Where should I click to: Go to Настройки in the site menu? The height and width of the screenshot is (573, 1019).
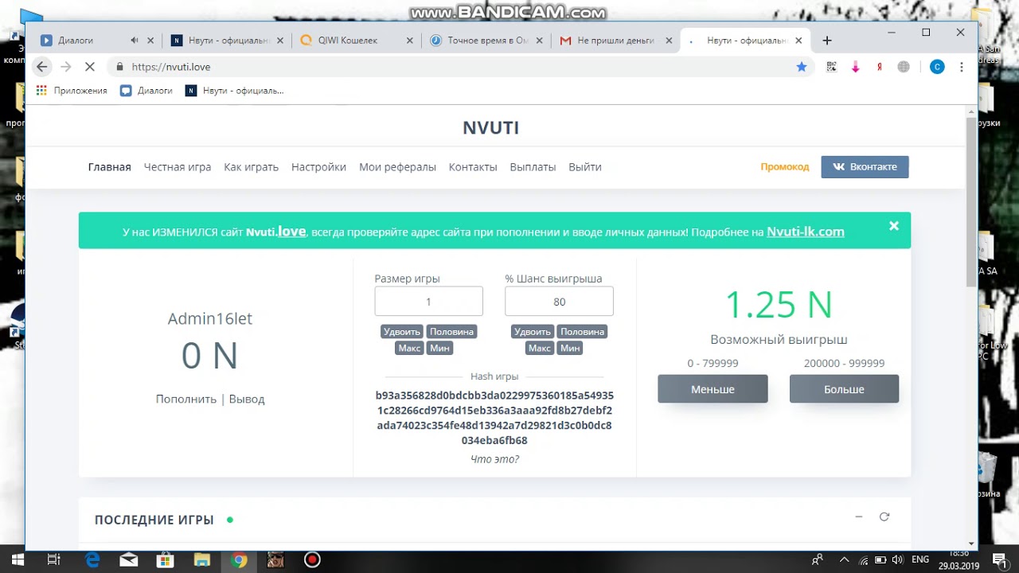318,167
